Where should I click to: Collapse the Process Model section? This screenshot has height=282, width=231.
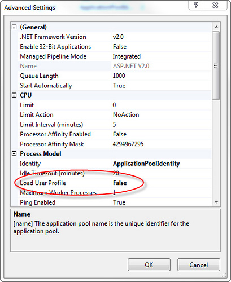14,154
